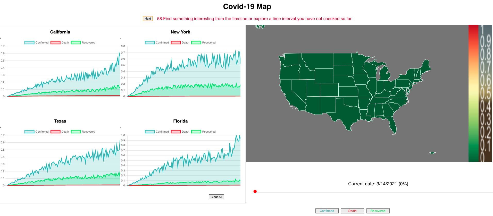
Task: Click the "Texas" chart title
Action: pyautogui.click(x=60, y=121)
